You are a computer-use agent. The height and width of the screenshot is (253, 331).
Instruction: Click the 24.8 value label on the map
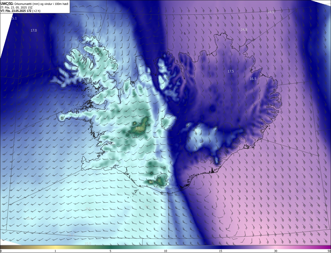pyautogui.click(x=244, y=30)
